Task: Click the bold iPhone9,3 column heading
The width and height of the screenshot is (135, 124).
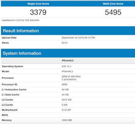Action: pyautogui.click(x=67, y=60)
